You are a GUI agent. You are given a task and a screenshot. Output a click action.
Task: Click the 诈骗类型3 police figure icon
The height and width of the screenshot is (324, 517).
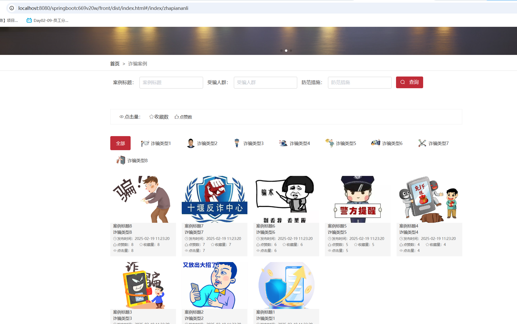tap(237, 143)
